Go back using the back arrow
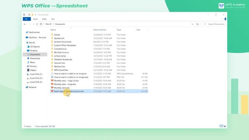This screenshot has height=140, width=249. 25,24
